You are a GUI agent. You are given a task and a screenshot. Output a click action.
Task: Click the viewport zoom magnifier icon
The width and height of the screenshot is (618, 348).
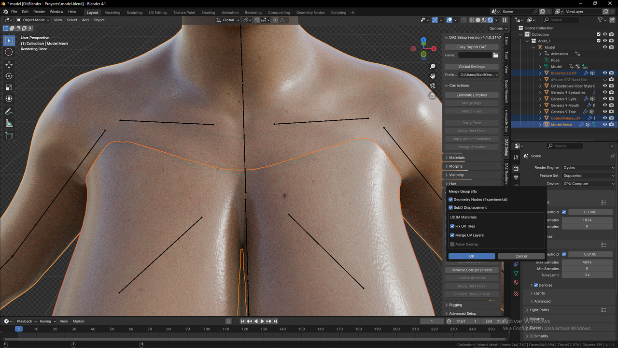433,66
